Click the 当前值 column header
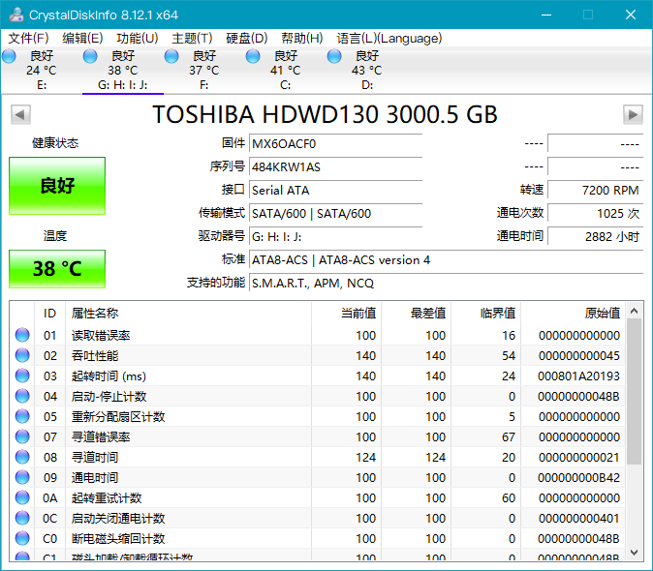 coord(347,313)
